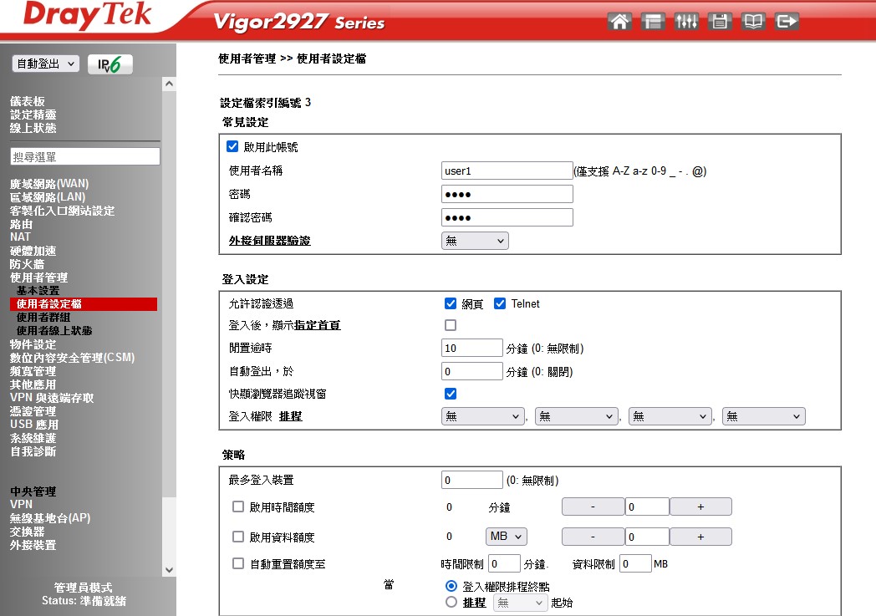The height and width of the screenshot is (616, 876).
Task: Toggle the Telnet authentication checkbox
Action: point(500,303)
